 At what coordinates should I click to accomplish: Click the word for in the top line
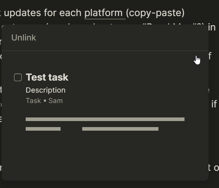pos(50,13)
